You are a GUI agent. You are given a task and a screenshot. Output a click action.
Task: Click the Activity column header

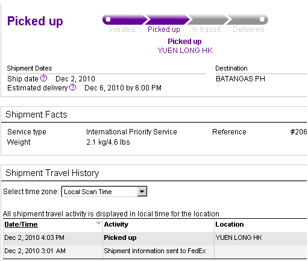pyautogui.click(x=116, y=224)
